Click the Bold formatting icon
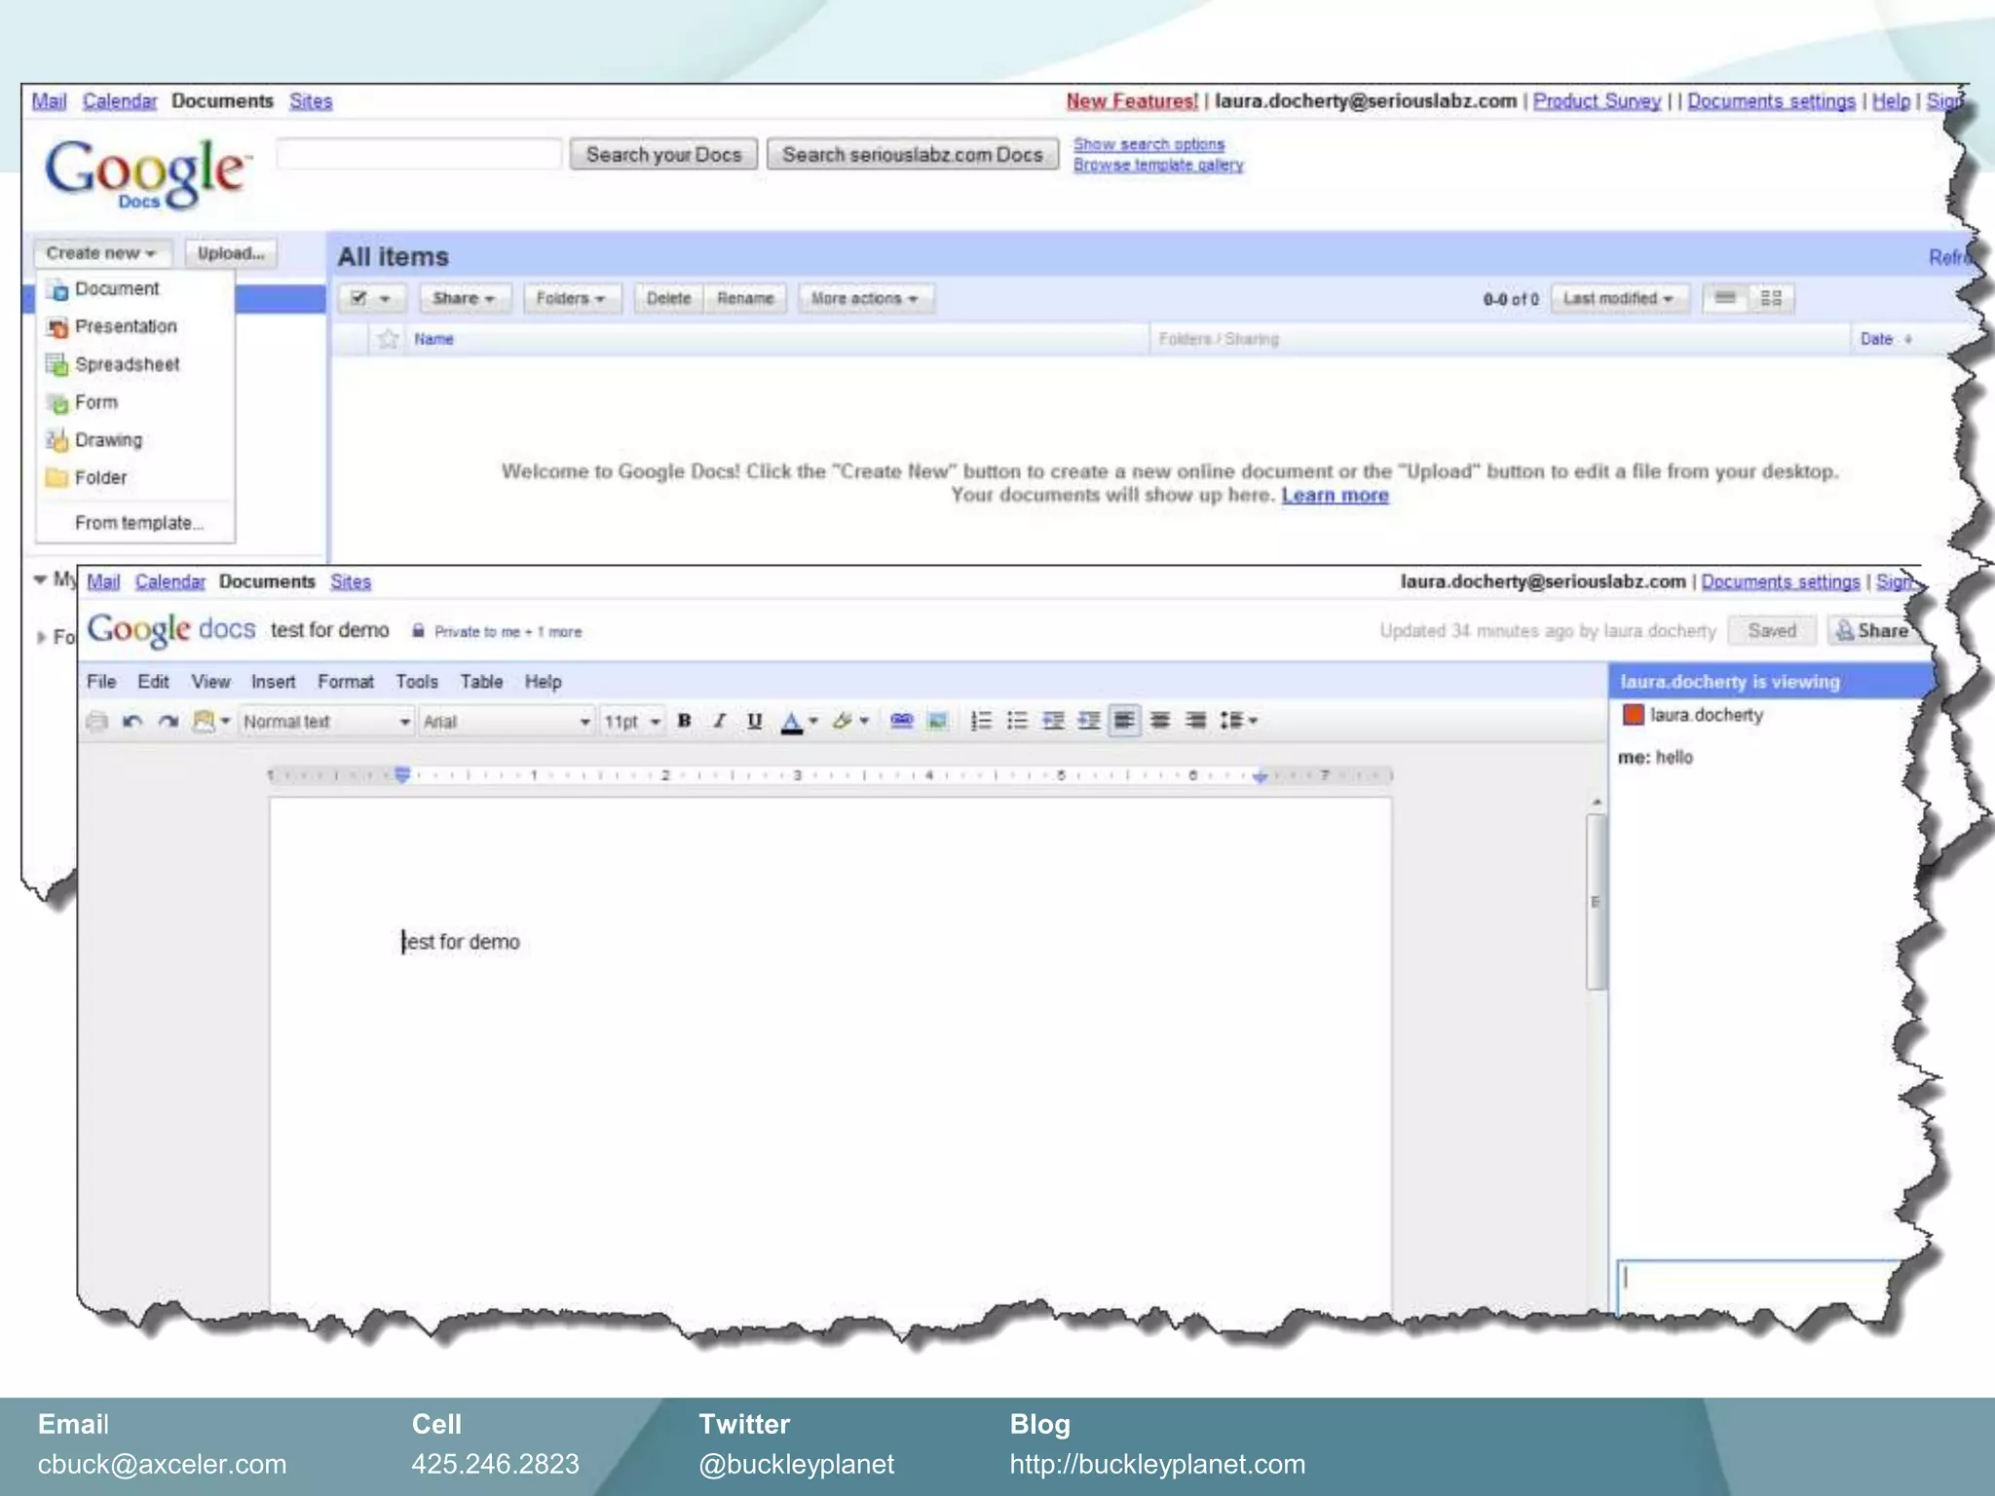 tap(685, 721)
